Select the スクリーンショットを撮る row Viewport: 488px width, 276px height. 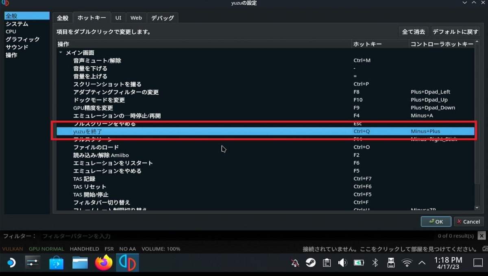coord(265,84)
